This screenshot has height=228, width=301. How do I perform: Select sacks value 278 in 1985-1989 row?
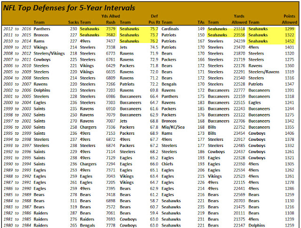(x=73, y=195)
